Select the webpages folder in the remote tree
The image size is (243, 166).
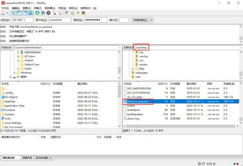[x=141, y=73]
